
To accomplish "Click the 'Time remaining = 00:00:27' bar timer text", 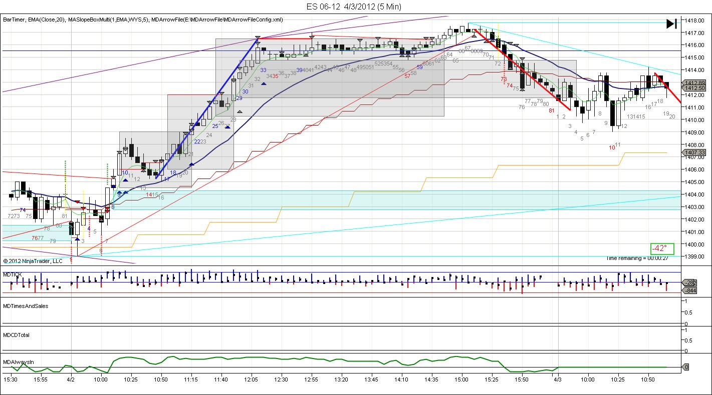I will click(637, 258).
